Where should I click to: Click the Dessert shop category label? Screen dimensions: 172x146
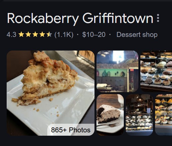click(137, 35)
